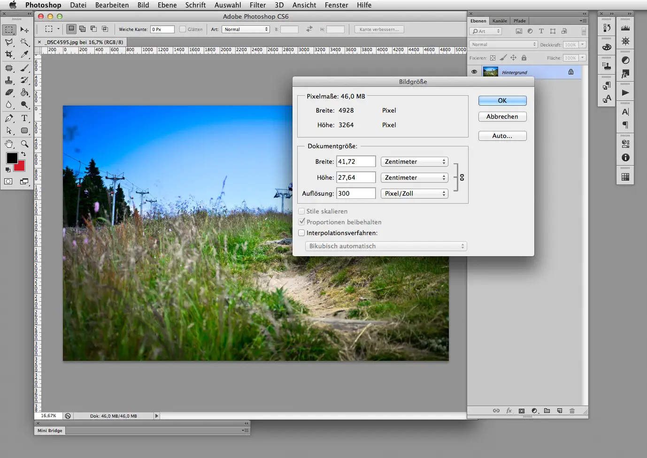This screenshot has width=647, height=458.
Task: Confirm dialog with OK button
Action: click(502, 100)
